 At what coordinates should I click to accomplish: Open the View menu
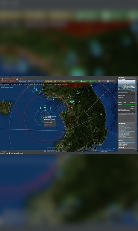click(x=5, y=77)
